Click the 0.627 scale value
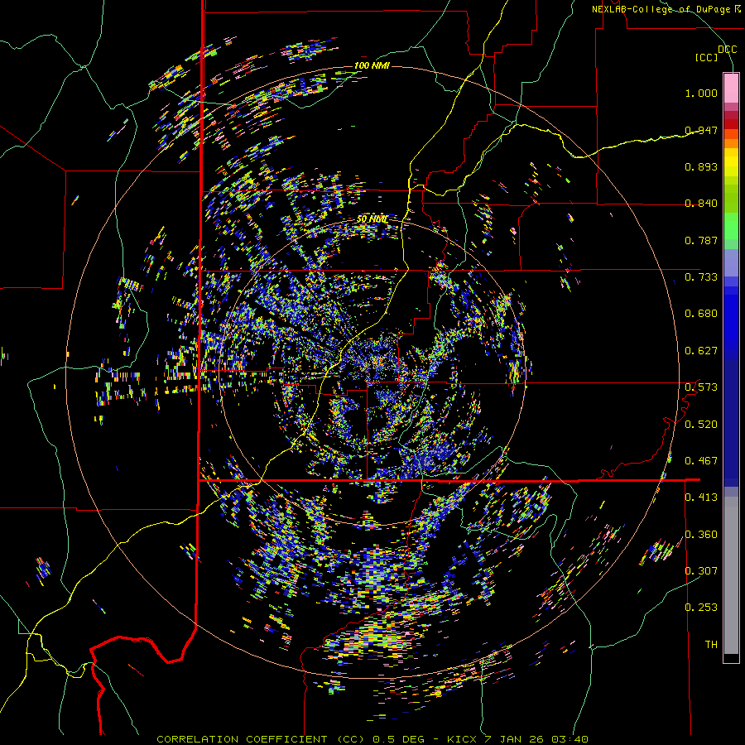 click(701, 351)
